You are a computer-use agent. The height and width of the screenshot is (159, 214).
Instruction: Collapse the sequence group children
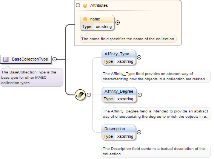pos(89,95)
